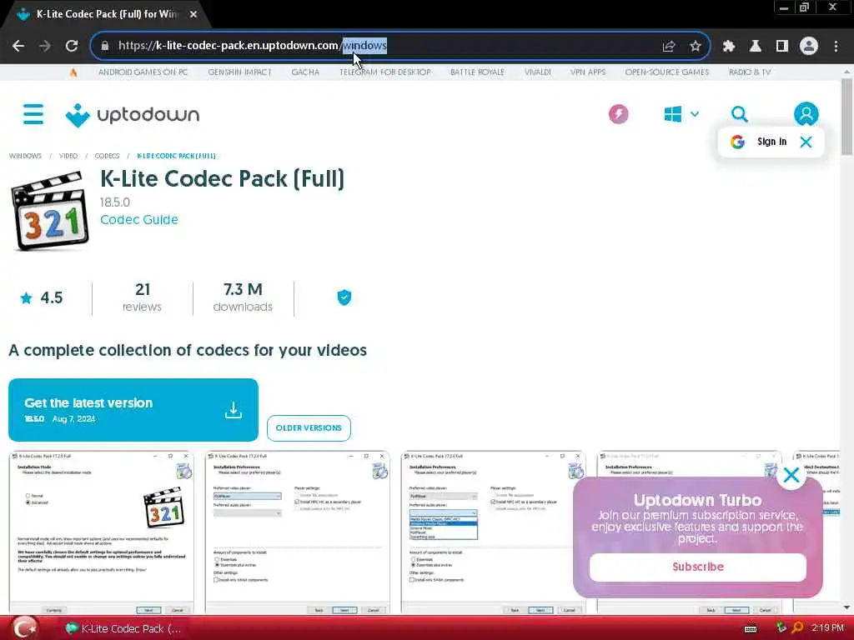Click the K-Lite Codec Pack app icon
The width and height of the screenshot is (854, 640).
click(49, 211)
